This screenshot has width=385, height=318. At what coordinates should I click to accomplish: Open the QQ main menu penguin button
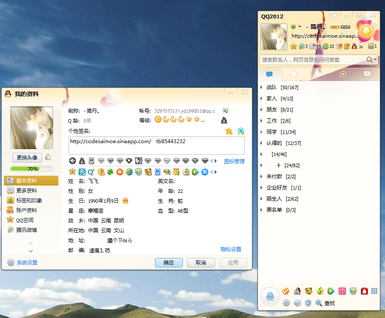click(x=270, y=297)
